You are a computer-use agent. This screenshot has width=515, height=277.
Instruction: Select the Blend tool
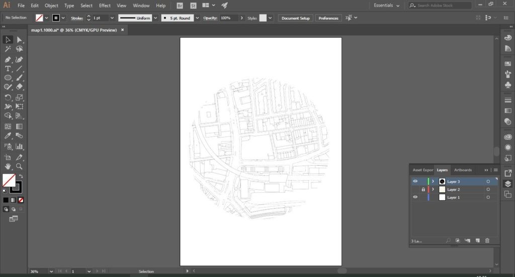pyautogui.click(x=20, y=135)
